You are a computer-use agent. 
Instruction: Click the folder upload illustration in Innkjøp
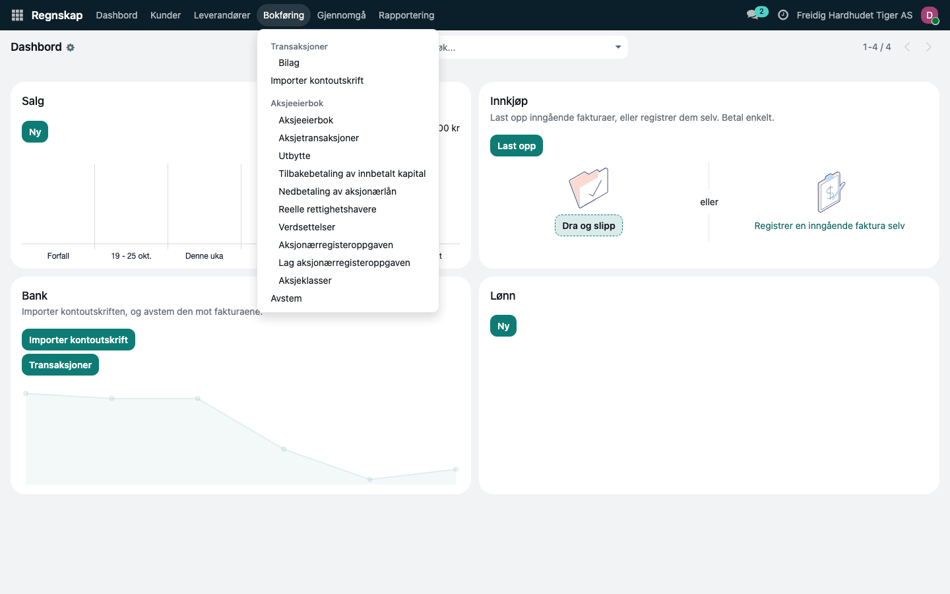(588, 188)
